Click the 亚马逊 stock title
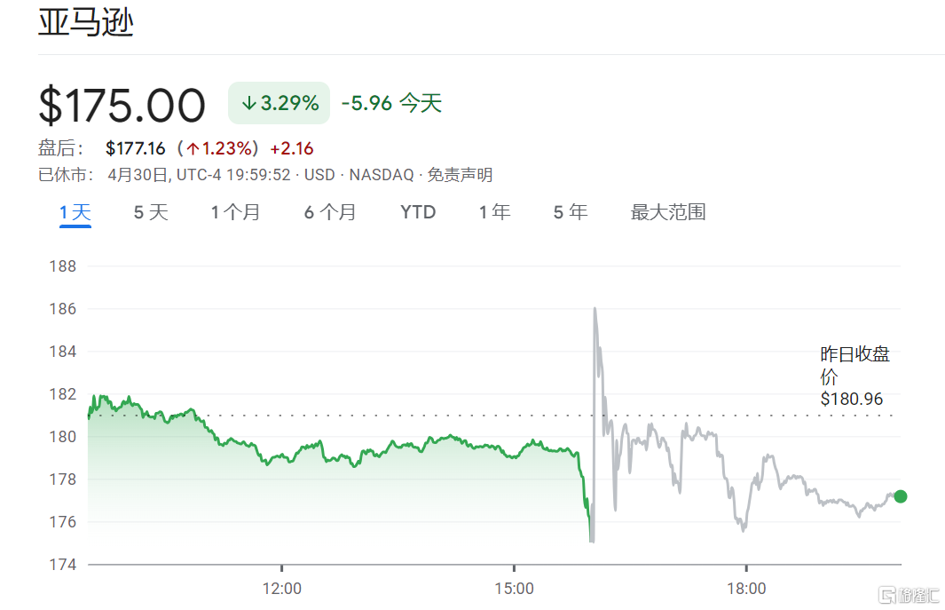This screenshot has width=945, height=610. (x=85, y=23)
